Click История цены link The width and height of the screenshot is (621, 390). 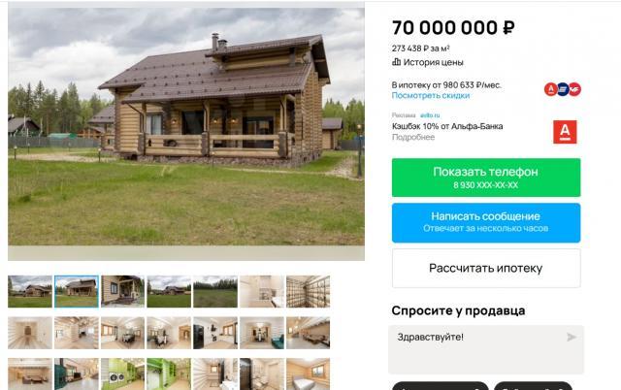pyautogui.click(x=433, y=62)
